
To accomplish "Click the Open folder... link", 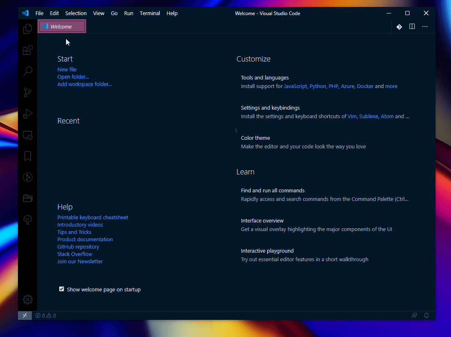I will click(73, 77).
